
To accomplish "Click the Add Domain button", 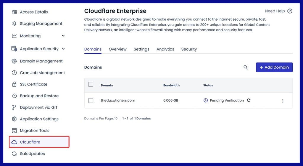I will coord(274,68).
